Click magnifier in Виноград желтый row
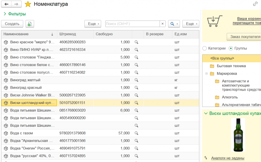The width and height of the screenshot is (261, 162). pos(136,80)
